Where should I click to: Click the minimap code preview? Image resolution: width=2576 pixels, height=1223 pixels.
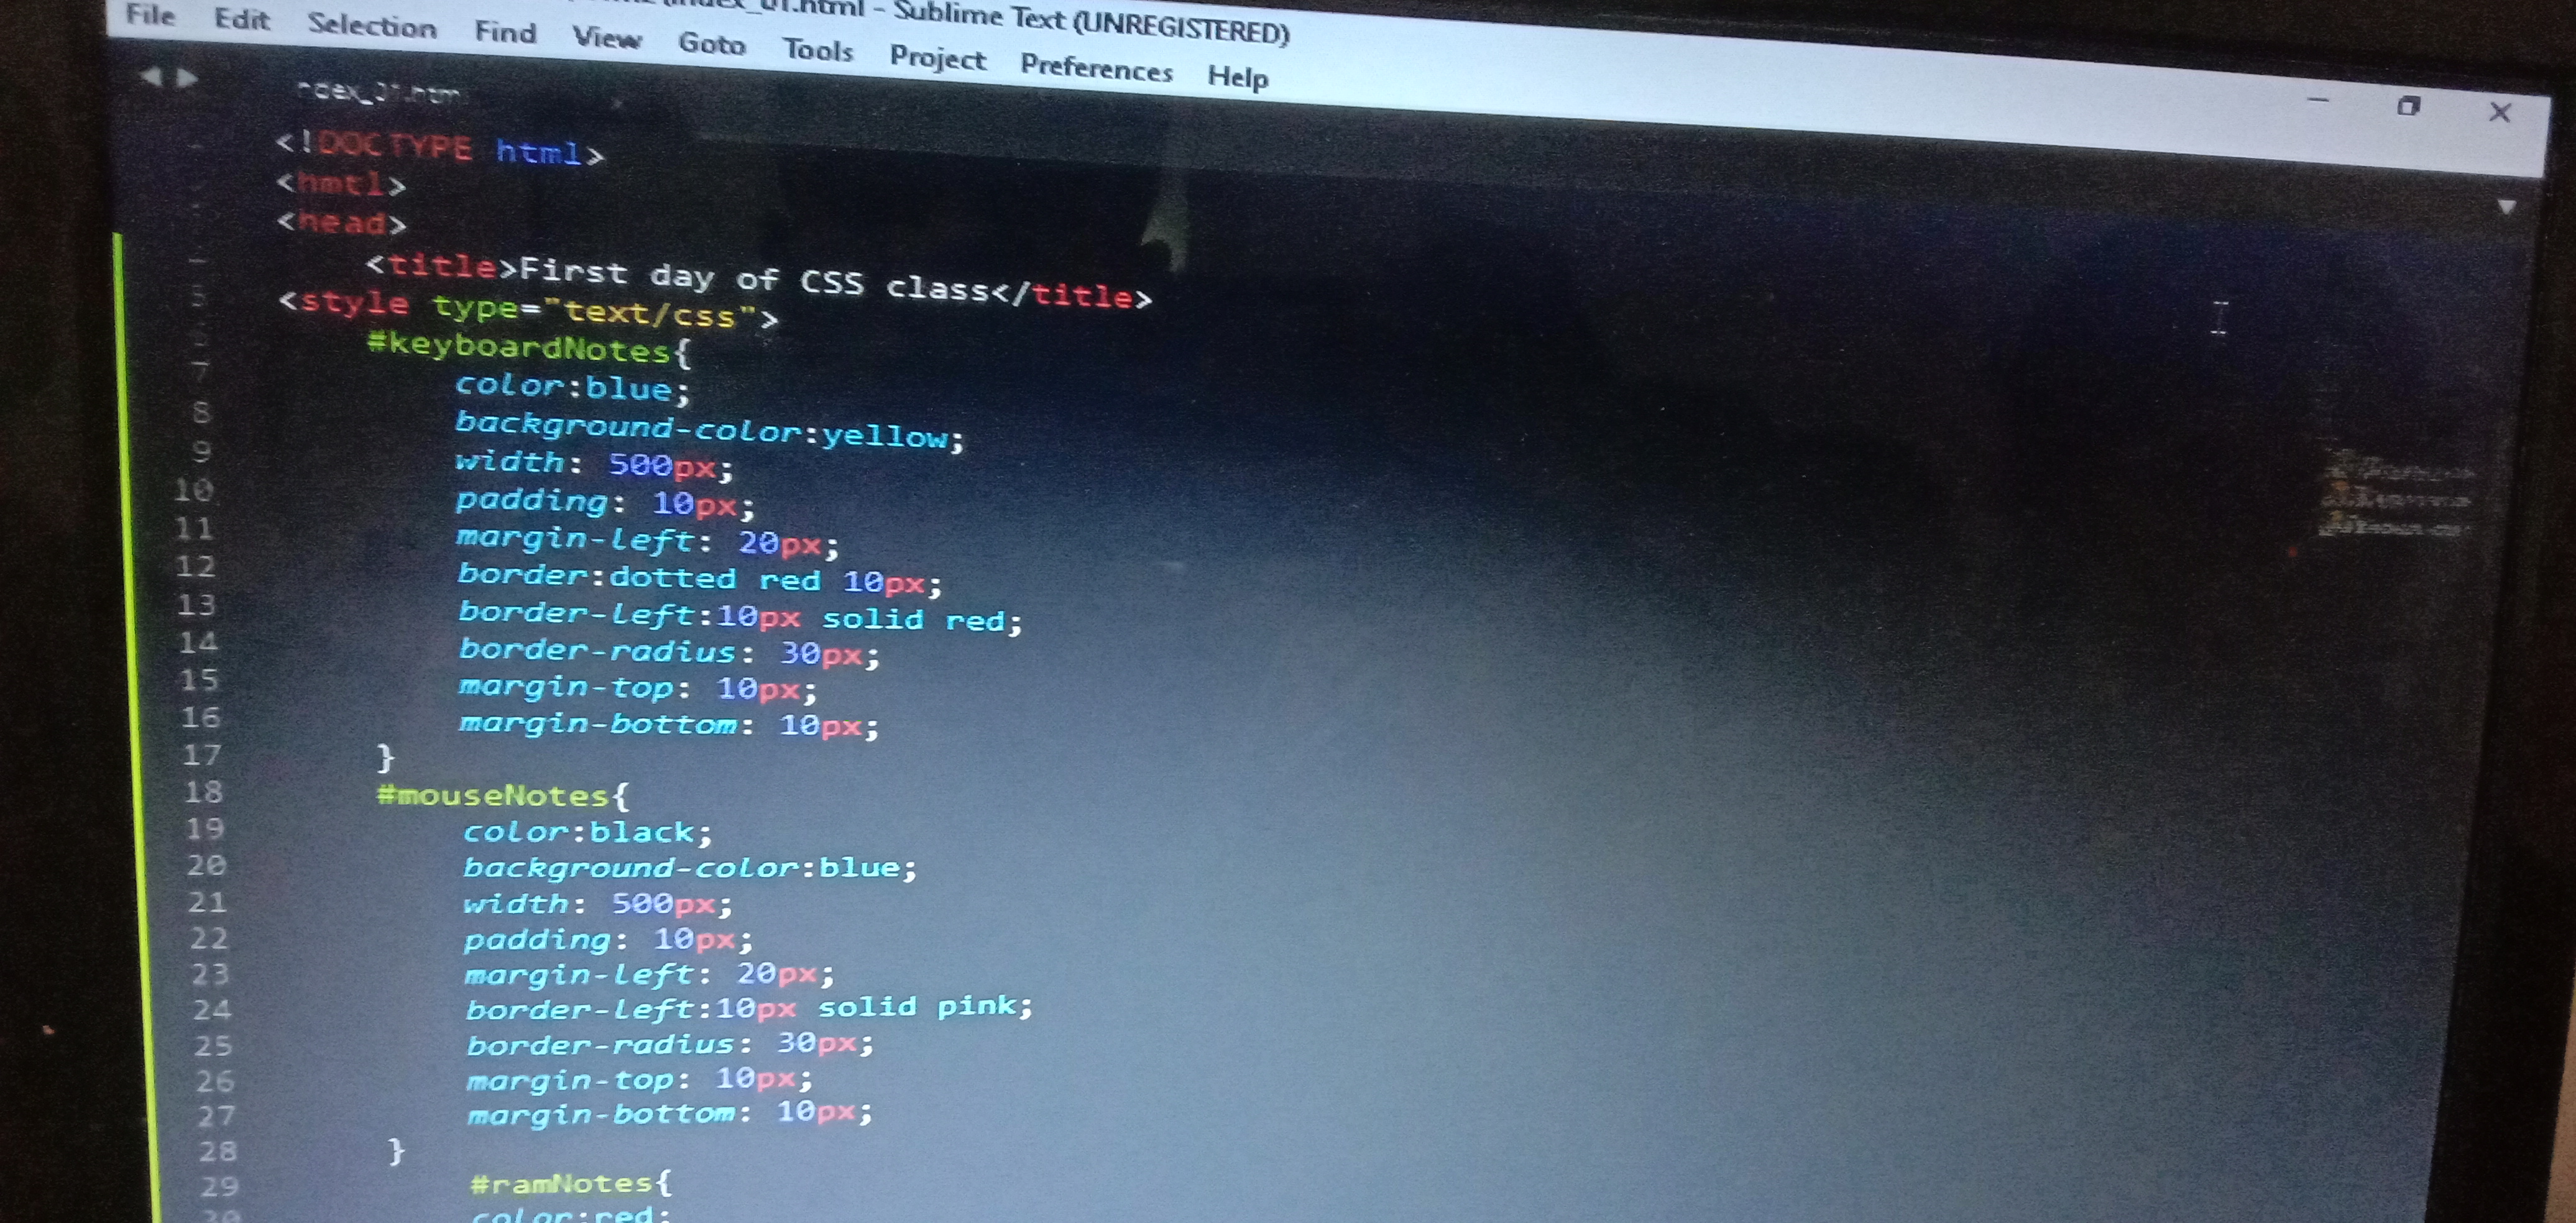point(2395,497)
